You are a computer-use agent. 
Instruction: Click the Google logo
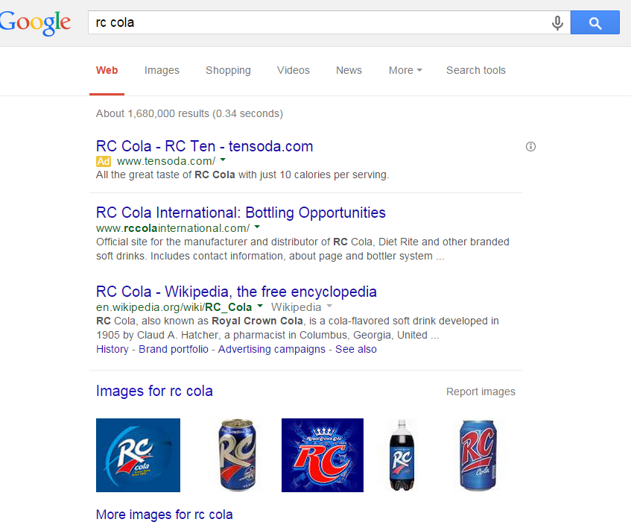35,23
